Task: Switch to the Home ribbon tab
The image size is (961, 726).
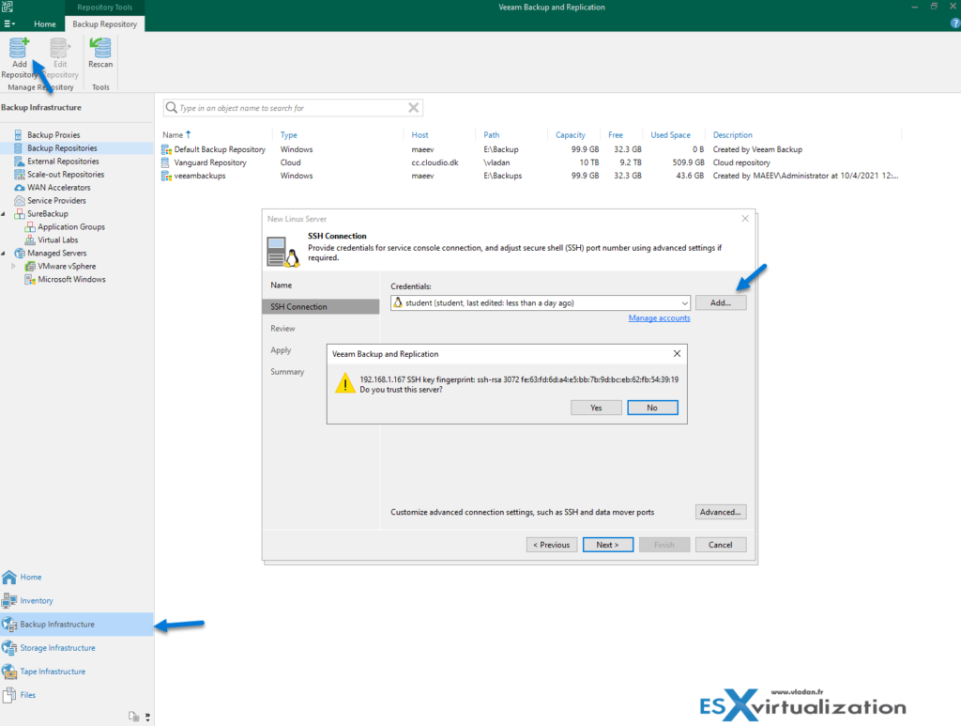Action: pyautogui.click(x=45, y=24)
